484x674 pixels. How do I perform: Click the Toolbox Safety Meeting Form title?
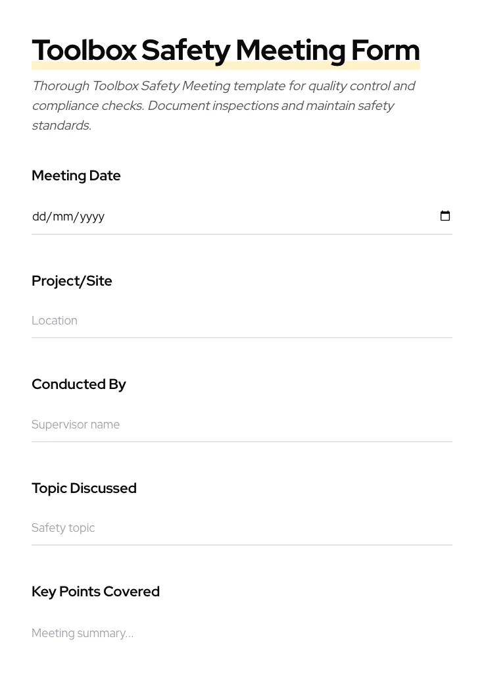[x=226, y=49]
